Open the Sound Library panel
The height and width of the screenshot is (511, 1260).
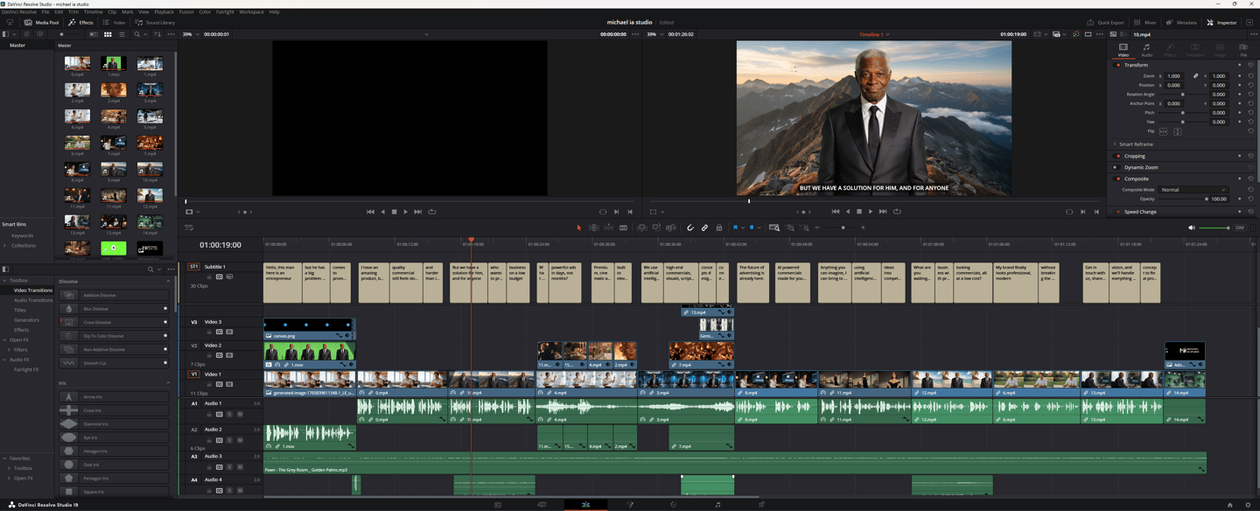click(155, 22)
